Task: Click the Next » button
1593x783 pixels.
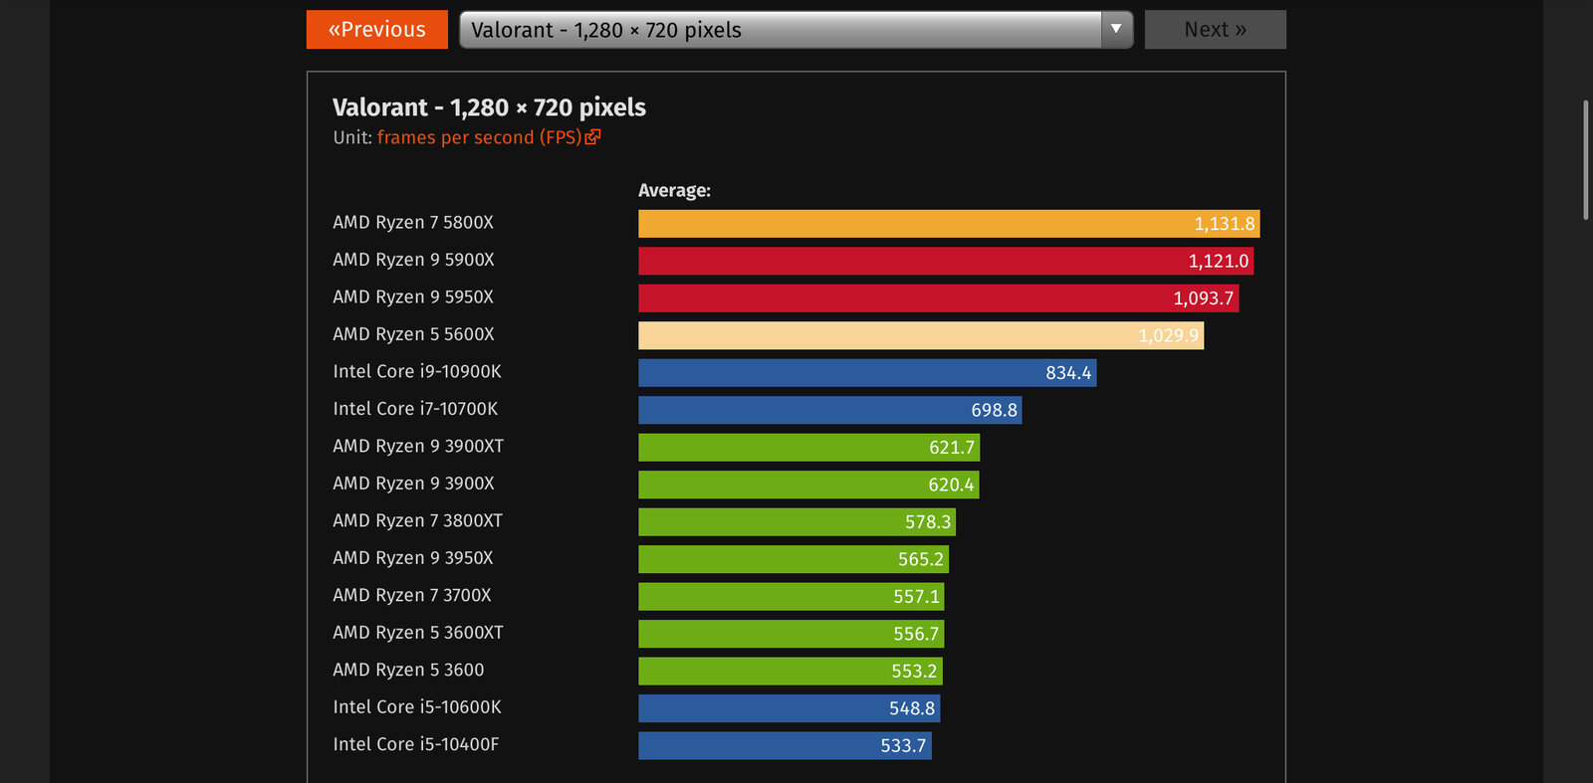Action: point(1215,30)
